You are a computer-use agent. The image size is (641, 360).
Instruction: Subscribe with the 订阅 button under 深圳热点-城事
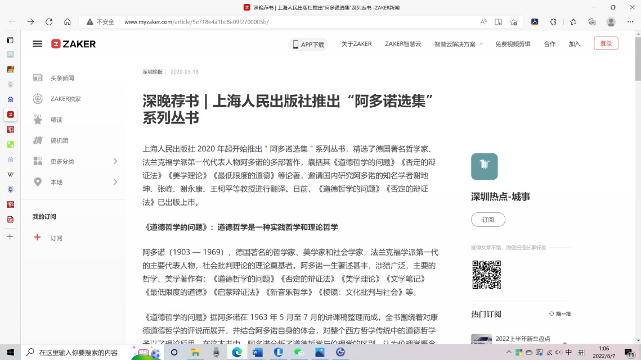tap(488, 220)
